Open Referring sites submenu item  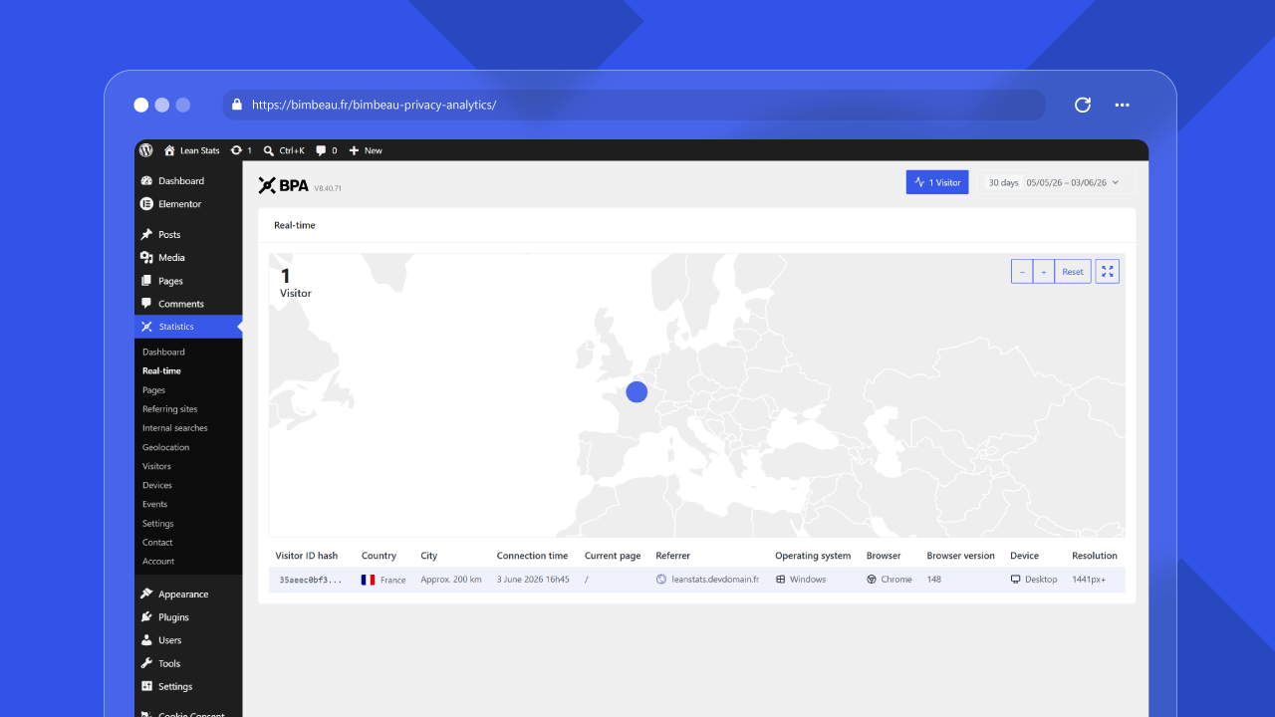(170, 409)
